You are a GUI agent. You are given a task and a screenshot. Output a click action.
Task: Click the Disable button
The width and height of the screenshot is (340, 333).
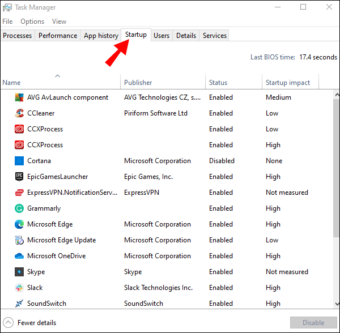click(313, 323)
